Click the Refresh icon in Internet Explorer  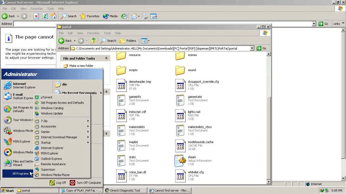[x=45, y=16]
